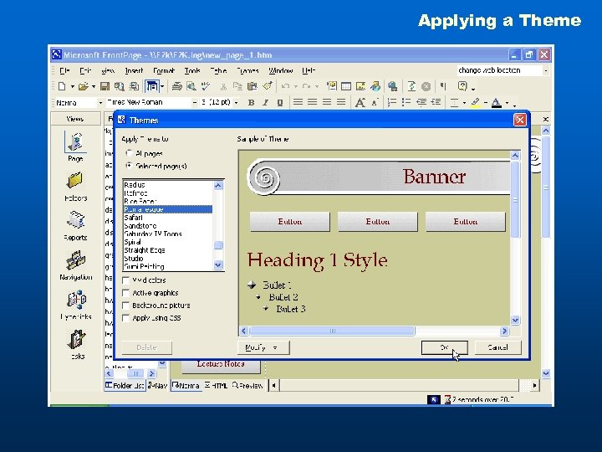Open Hyperlinks view in the Views bar

(x=76, y=306)
